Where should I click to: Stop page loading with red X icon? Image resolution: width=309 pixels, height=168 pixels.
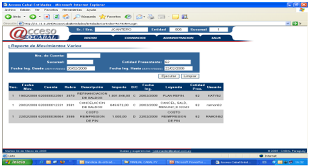pyautogui.click(x=47, y=17)
